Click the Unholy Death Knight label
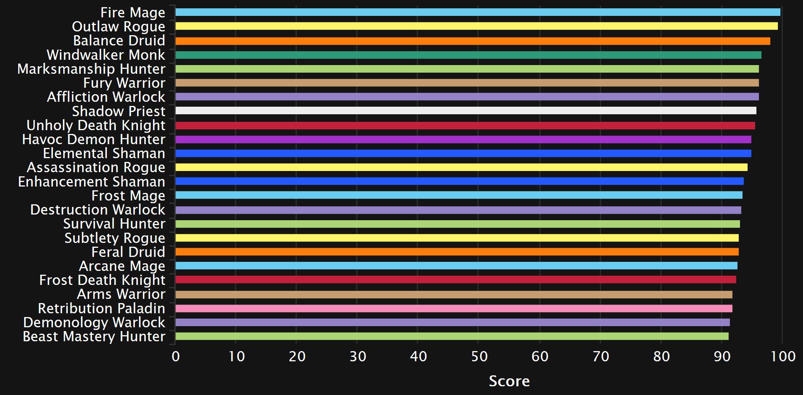Screen dimensions: 803x395 pyautogui.click(x=96, y=126)
